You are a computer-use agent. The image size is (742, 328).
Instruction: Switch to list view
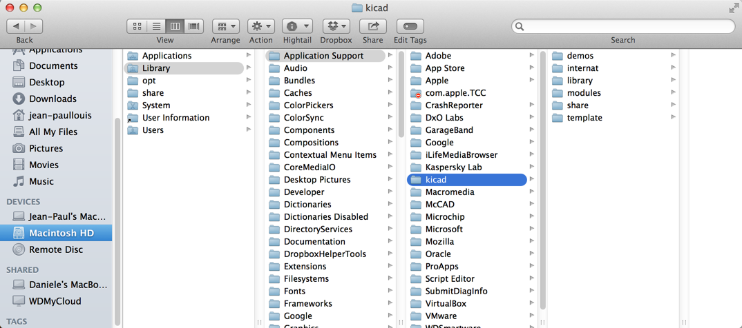(156, 26)
